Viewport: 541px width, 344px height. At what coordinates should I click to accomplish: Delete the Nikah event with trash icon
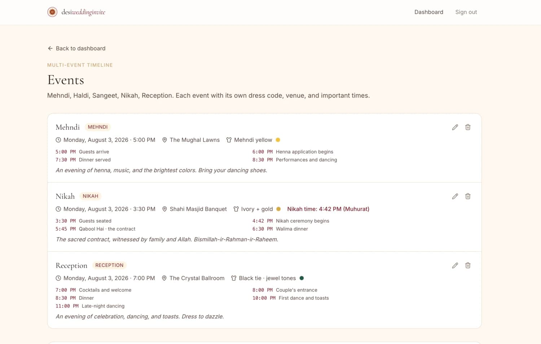coord(468,197)
